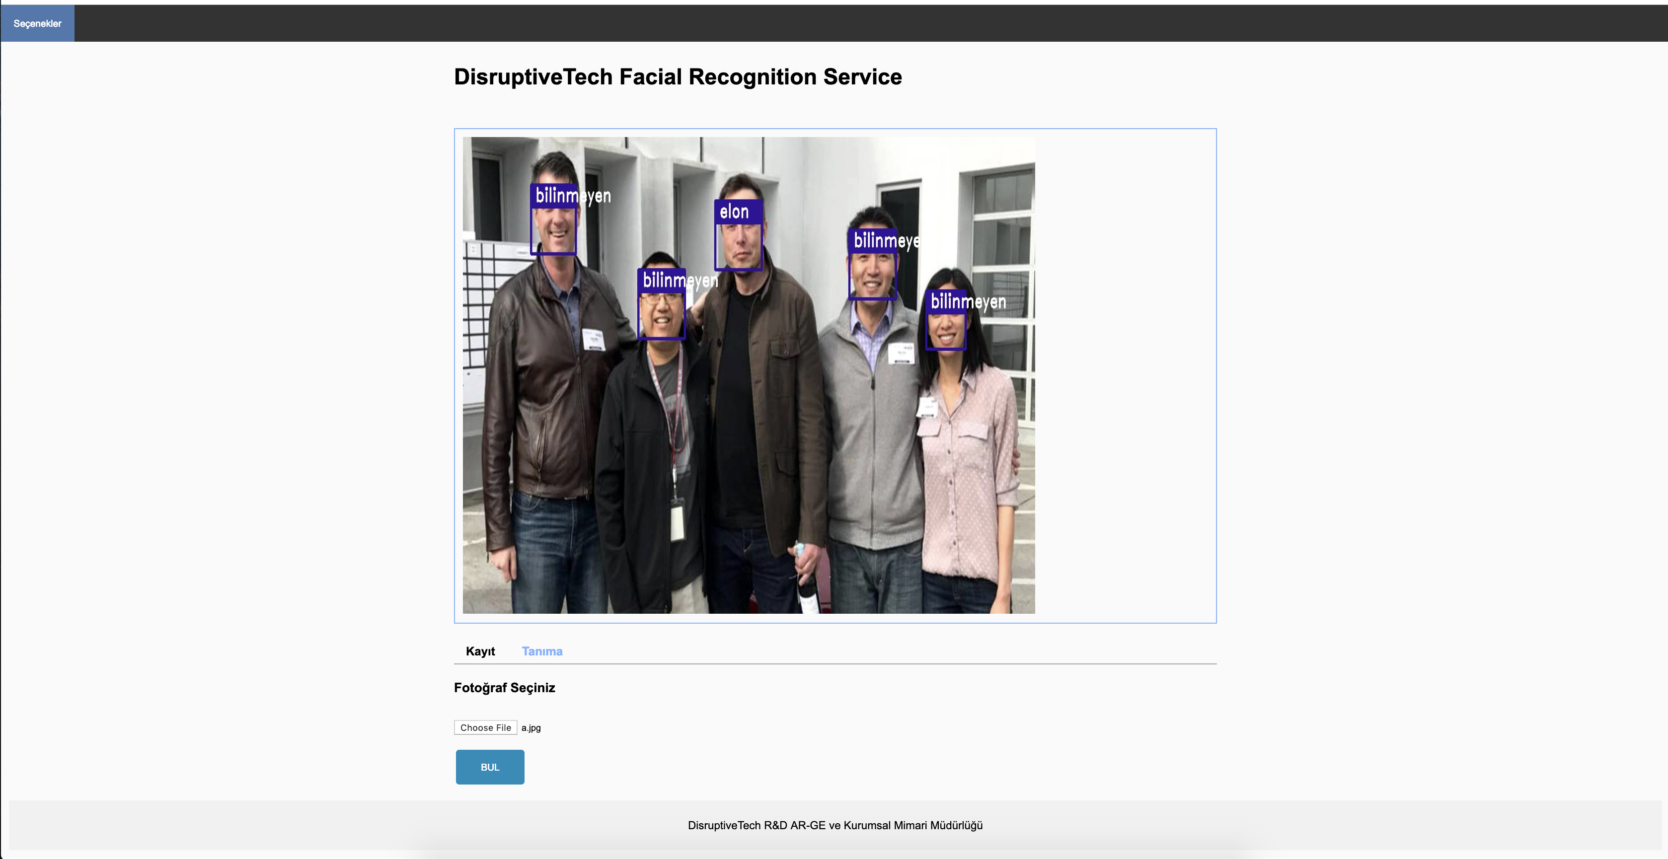The width and height of the screenshot is (1668, 859).
Task: Click the DisruptiveTech R&D footer text
Action: 834,825
